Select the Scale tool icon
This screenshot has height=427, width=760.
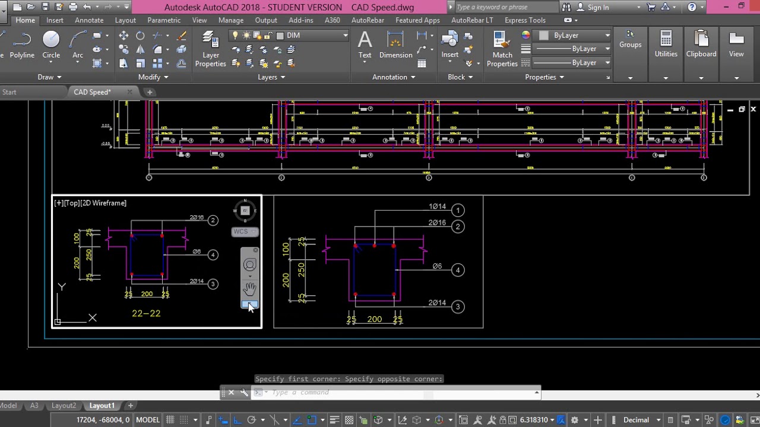pos(140,63)
